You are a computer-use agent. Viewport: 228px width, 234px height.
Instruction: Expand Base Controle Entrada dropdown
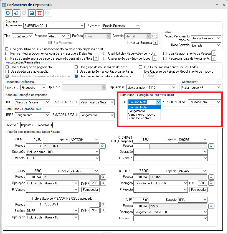pos(206,45)
